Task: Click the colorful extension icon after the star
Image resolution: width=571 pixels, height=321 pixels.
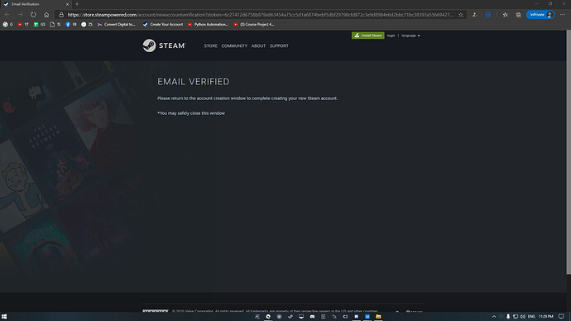Action: tap(474, 15)
